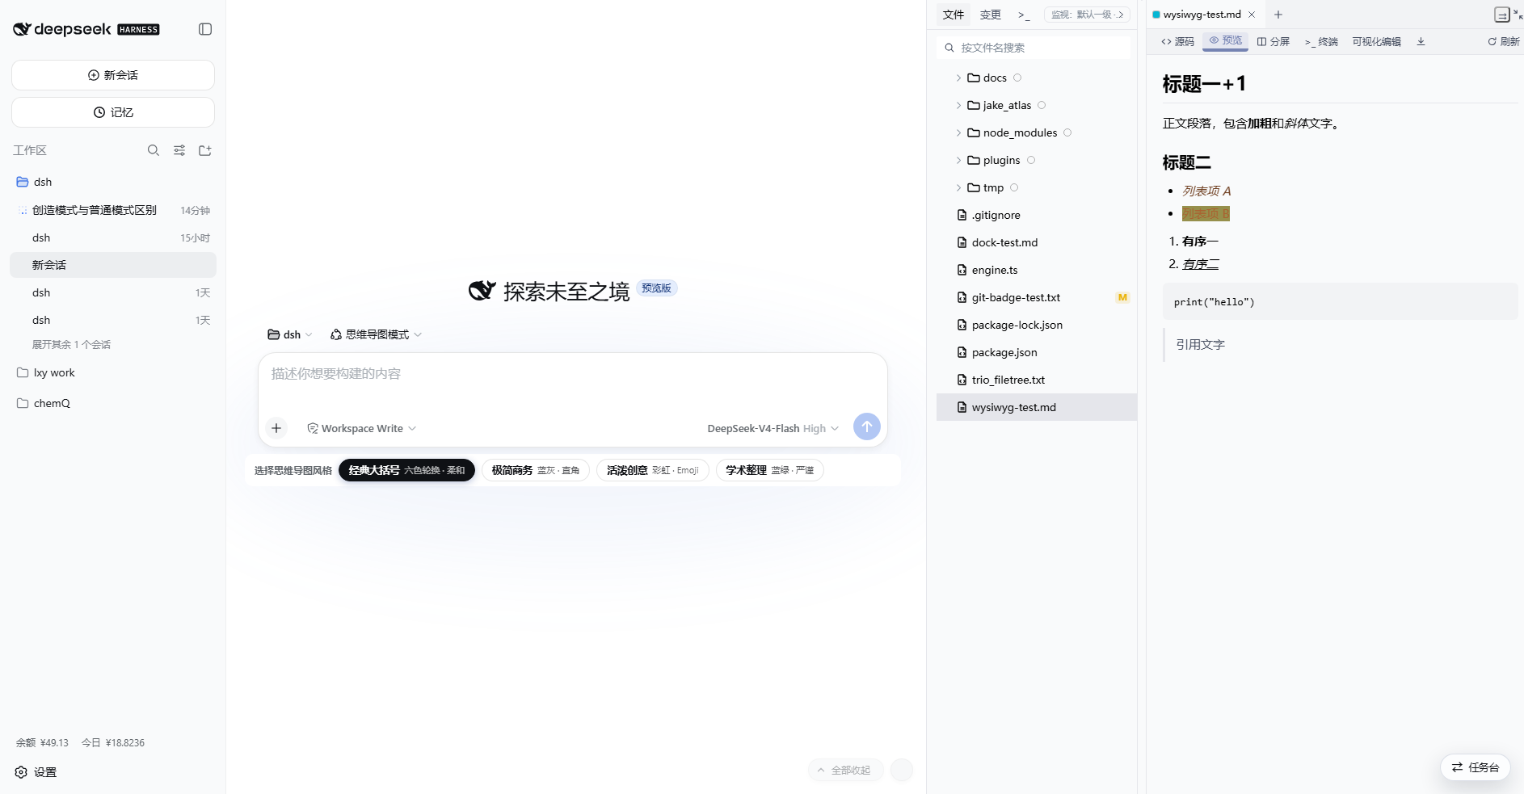Click the shrink panel arrows icon
Screen dimensions: 1524x794
click(x=1518, y=15)
